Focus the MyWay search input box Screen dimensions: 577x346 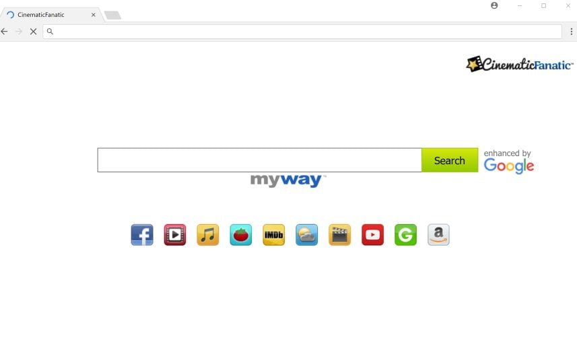259,160
